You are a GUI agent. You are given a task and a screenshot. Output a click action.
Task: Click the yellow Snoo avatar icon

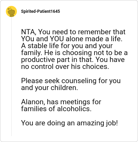[11, 11]
